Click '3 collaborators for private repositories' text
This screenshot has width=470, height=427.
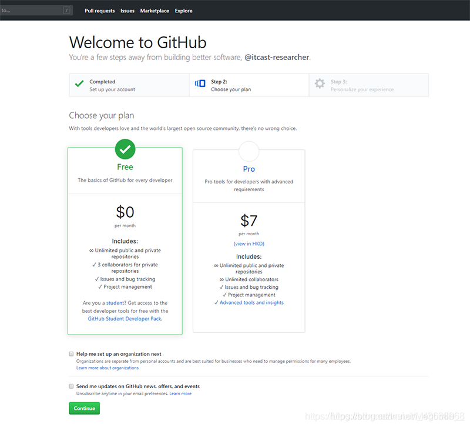tap(125, 268)
